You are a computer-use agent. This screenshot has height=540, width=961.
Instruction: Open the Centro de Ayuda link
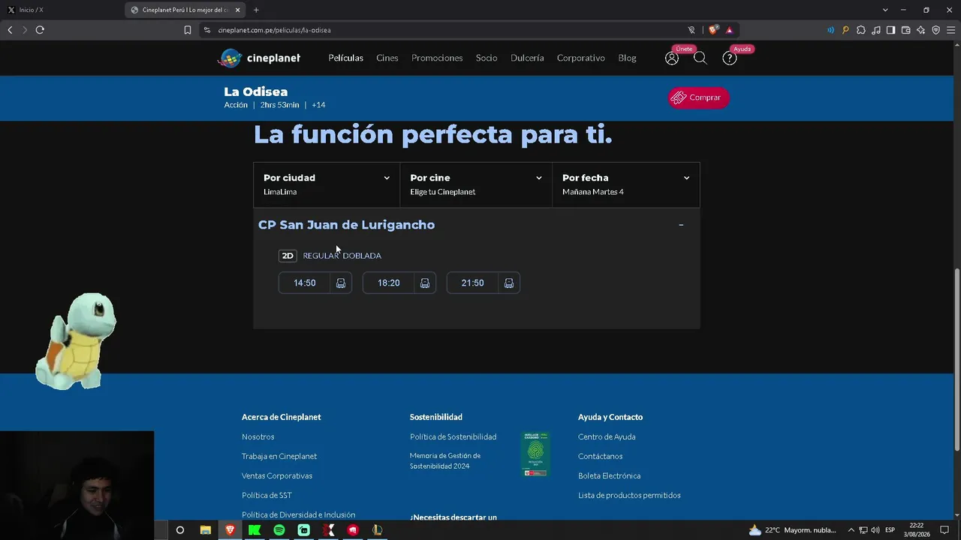(x=607, y=436)
